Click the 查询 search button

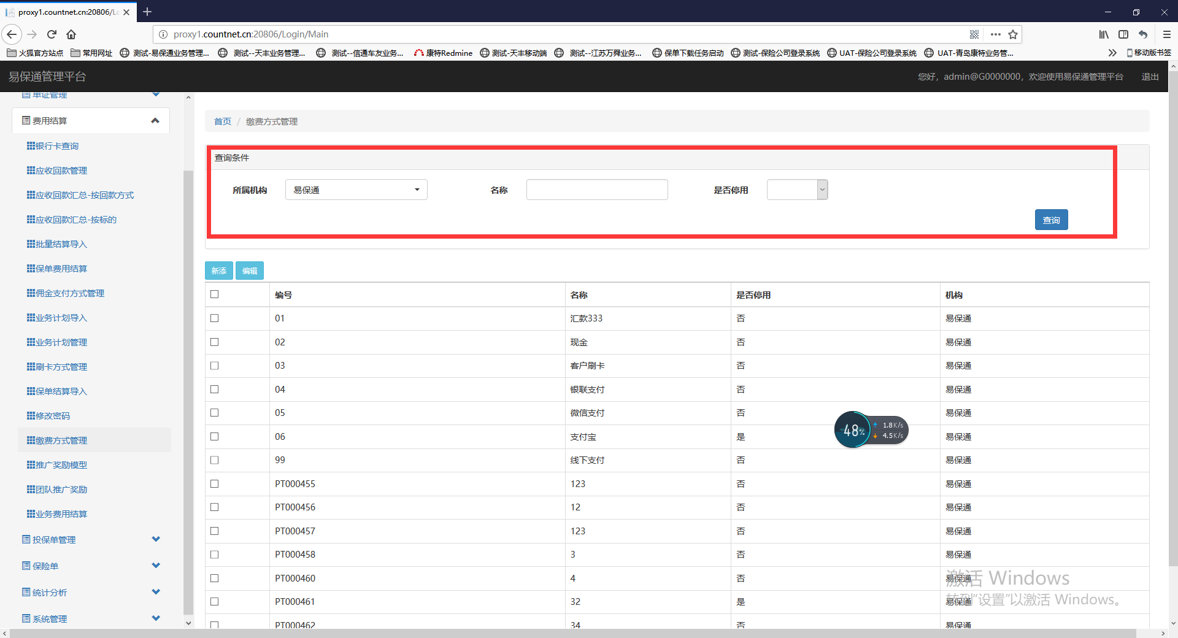[x=1051, y=220]
